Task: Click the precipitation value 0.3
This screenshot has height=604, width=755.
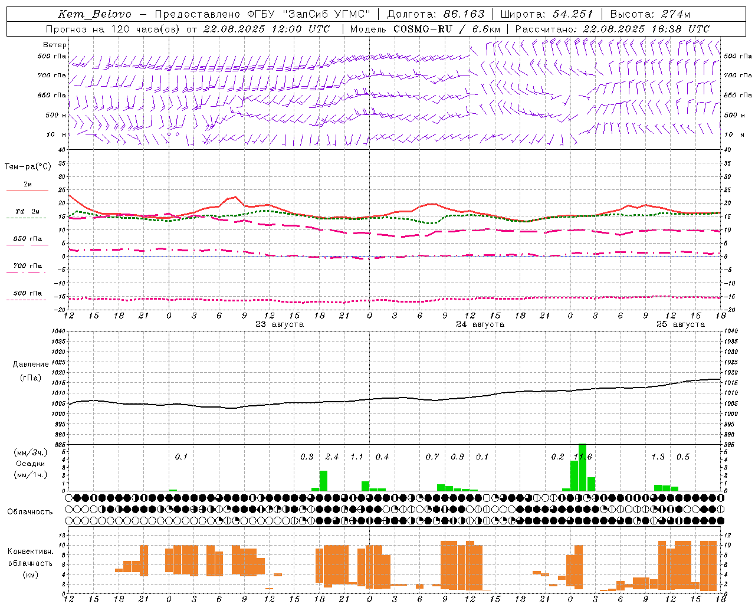Action: [x=307, y=457]
